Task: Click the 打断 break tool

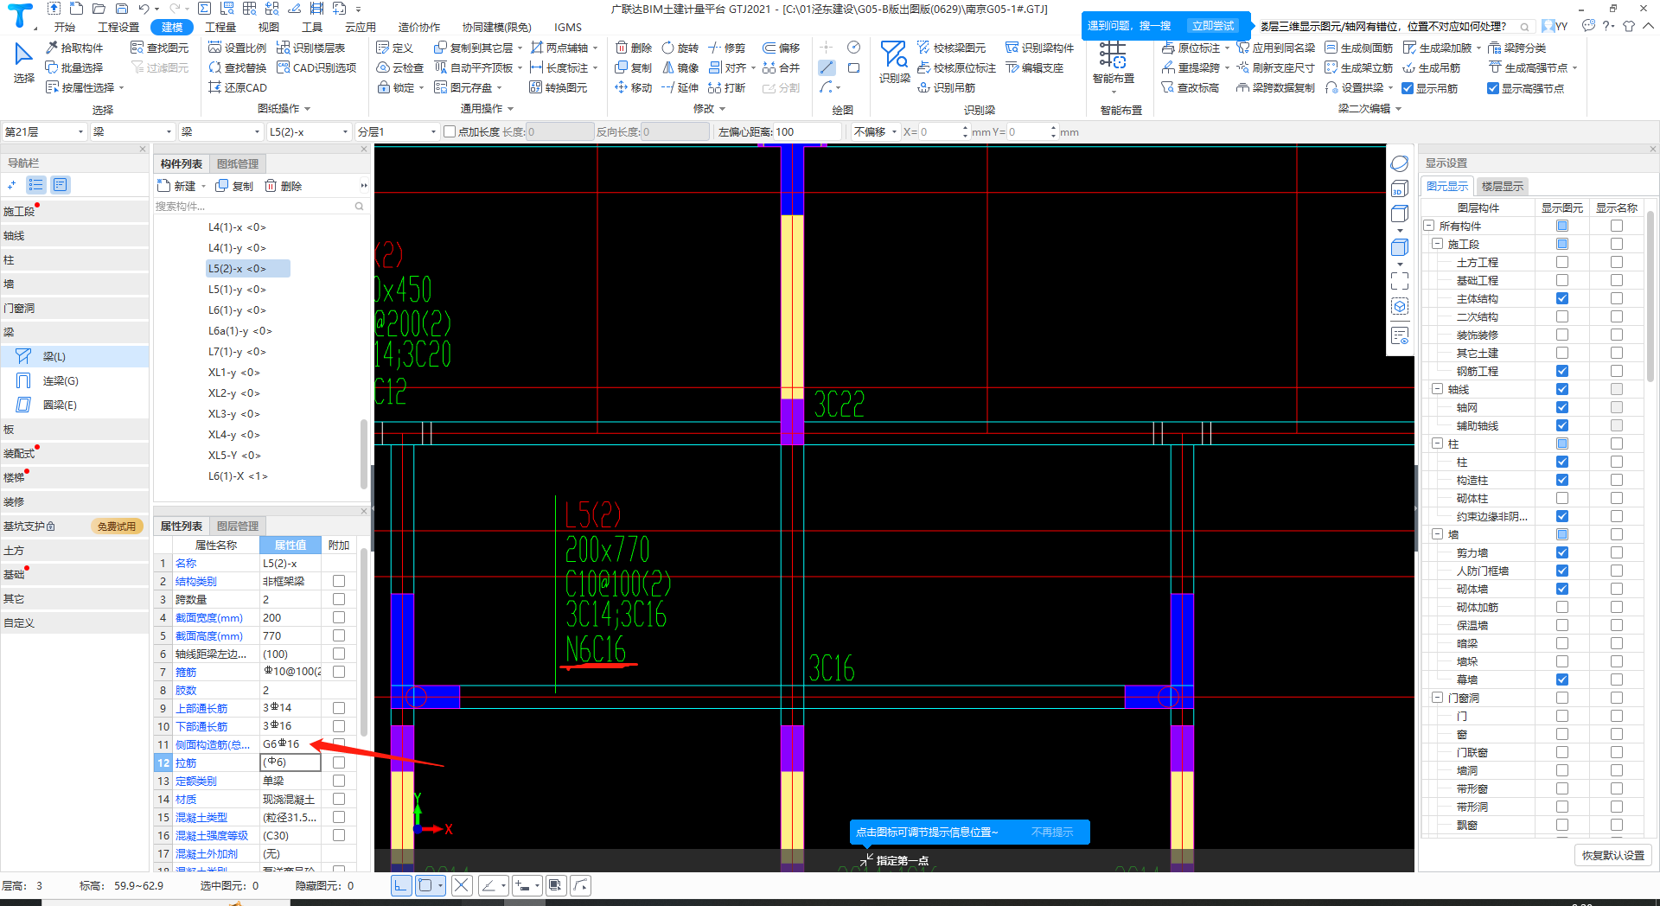Action: [x=727, y=87]
